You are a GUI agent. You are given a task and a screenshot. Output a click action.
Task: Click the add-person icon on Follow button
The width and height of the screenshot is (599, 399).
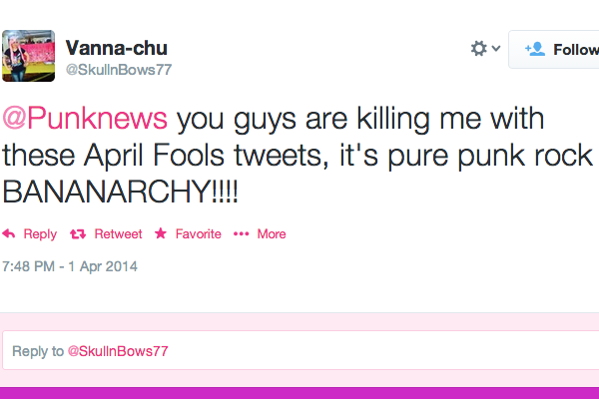[x=534, y=49]
